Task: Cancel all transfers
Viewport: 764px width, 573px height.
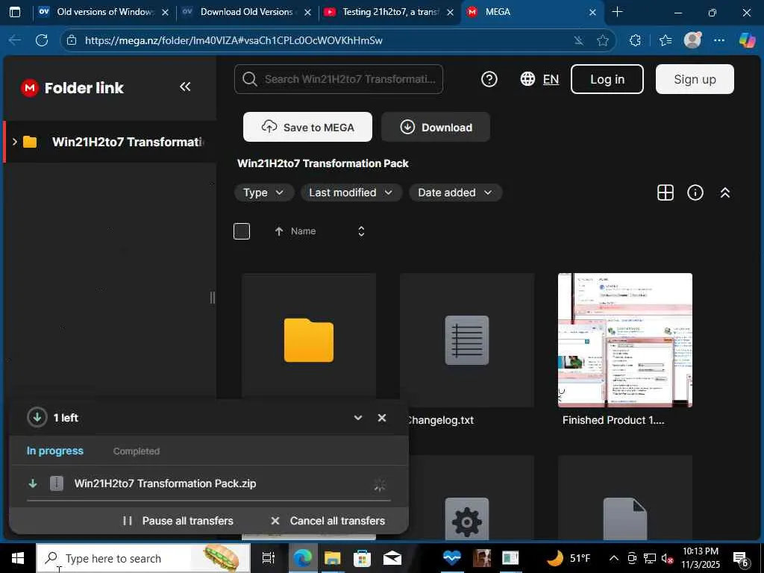Action: coord(328,521)
